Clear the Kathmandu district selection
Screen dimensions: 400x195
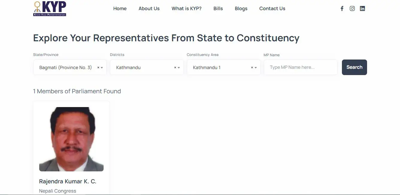coord(175,67)
